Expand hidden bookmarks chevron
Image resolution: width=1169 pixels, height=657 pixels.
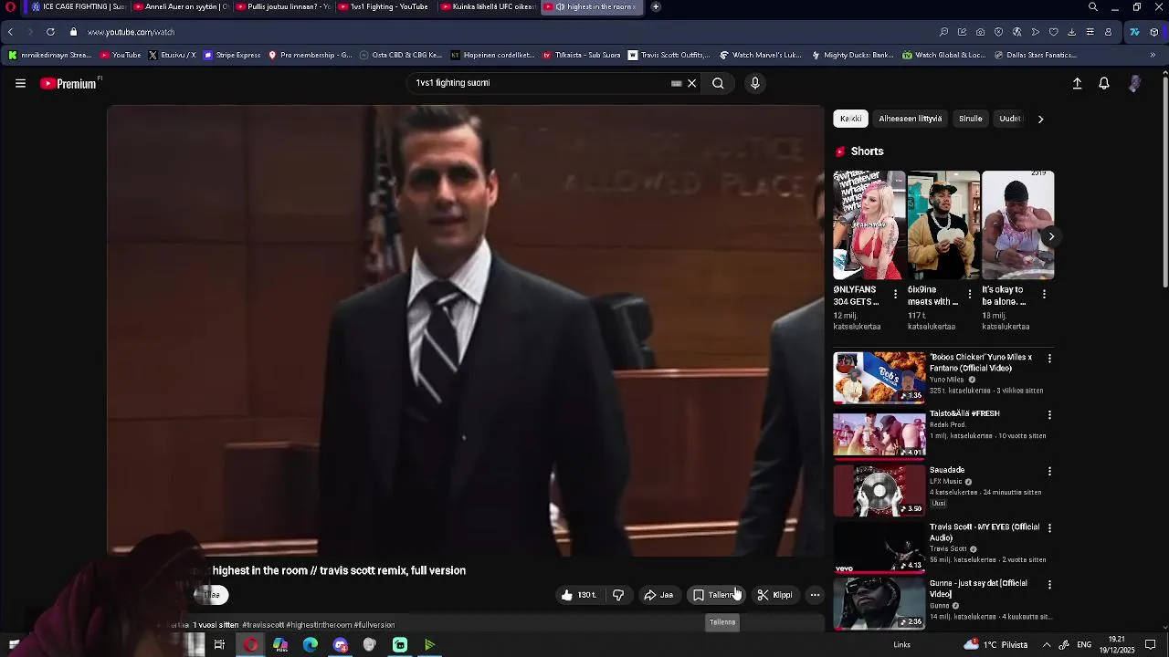point(1153,55)
